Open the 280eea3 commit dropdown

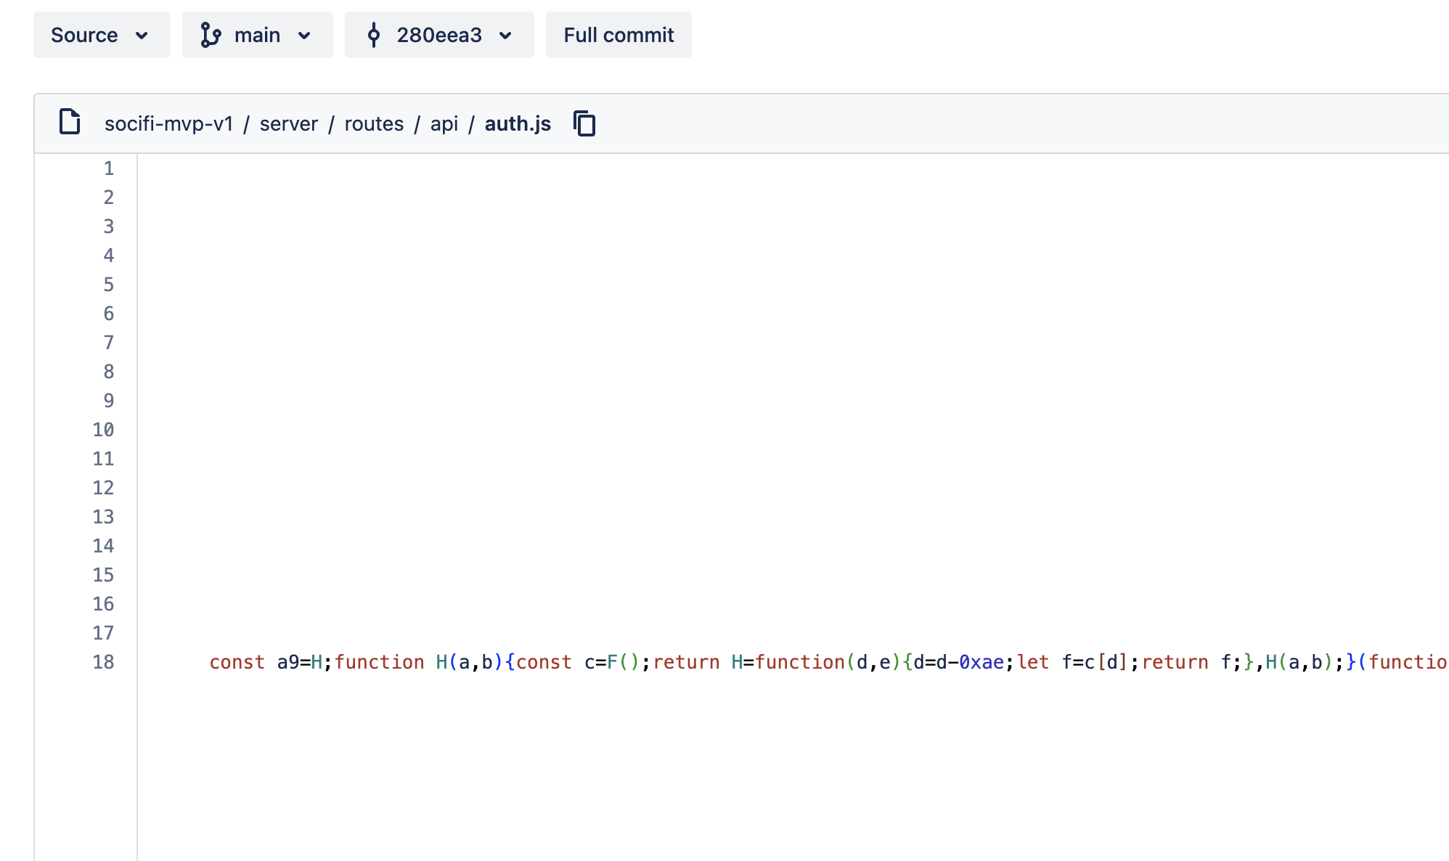coord(439,35)
